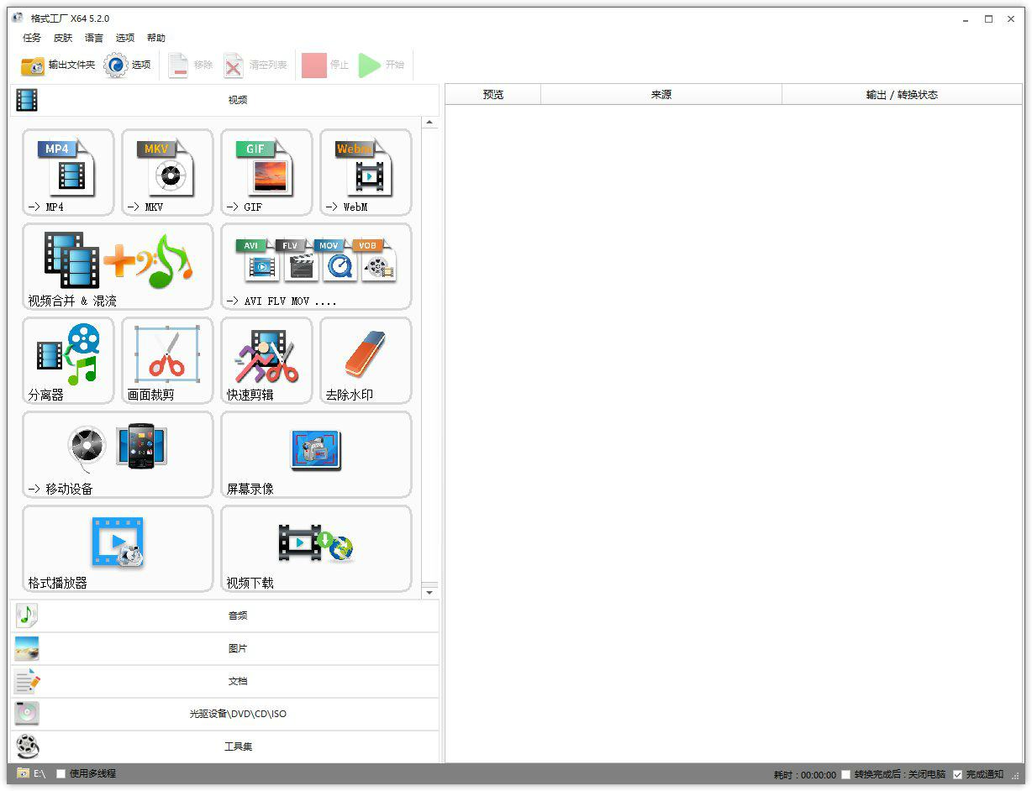
Task: Select the WebM converter
Action: 365,172
